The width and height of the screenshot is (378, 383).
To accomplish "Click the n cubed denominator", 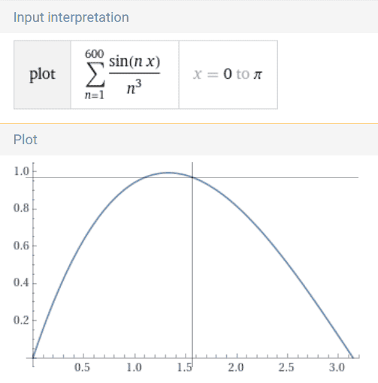I will point(134,86).
